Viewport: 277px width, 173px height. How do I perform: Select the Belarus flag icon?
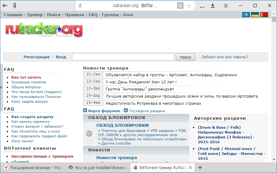(x=264, y=15)
